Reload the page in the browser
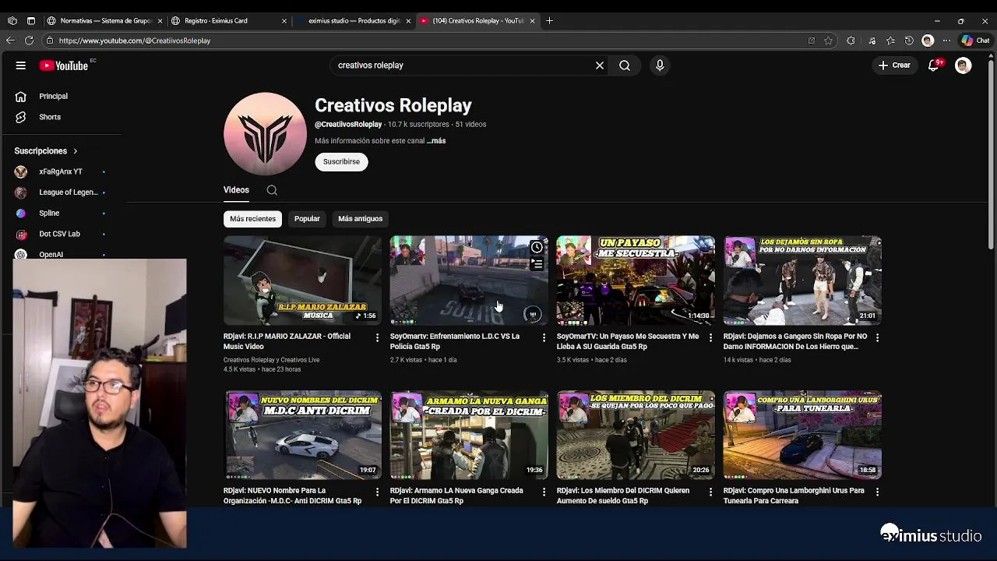Viewport: 997px width, 561px height. pos(30,41)
